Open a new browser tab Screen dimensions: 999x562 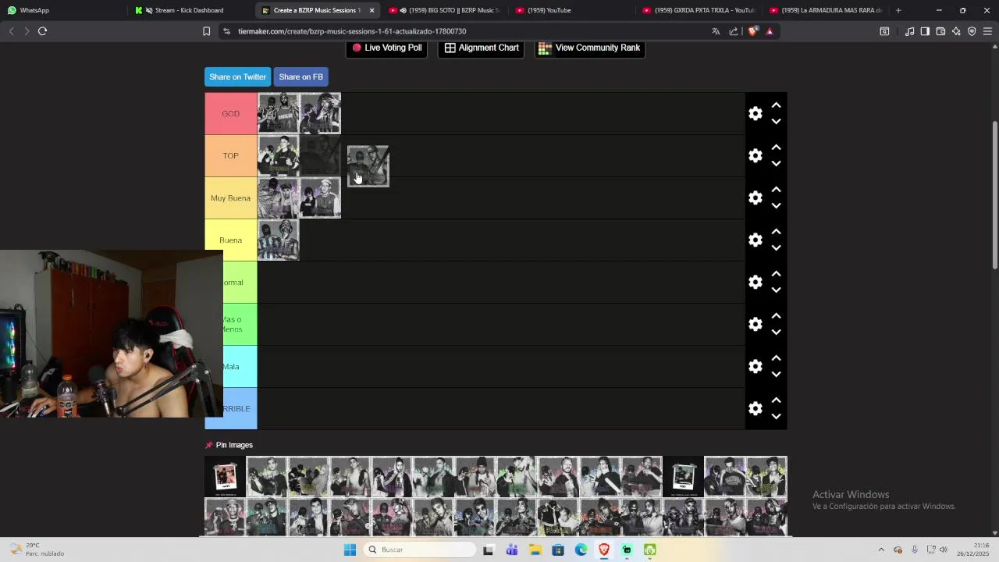(898, 10)
